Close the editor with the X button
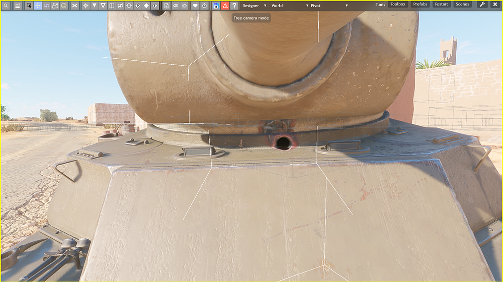This screenshot has width=503, height=282. [x=495, y=5]
